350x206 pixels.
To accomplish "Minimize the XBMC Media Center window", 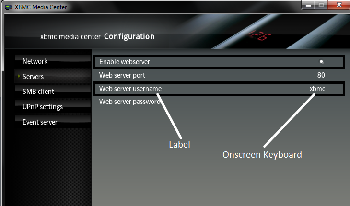I will click(308, 5).
